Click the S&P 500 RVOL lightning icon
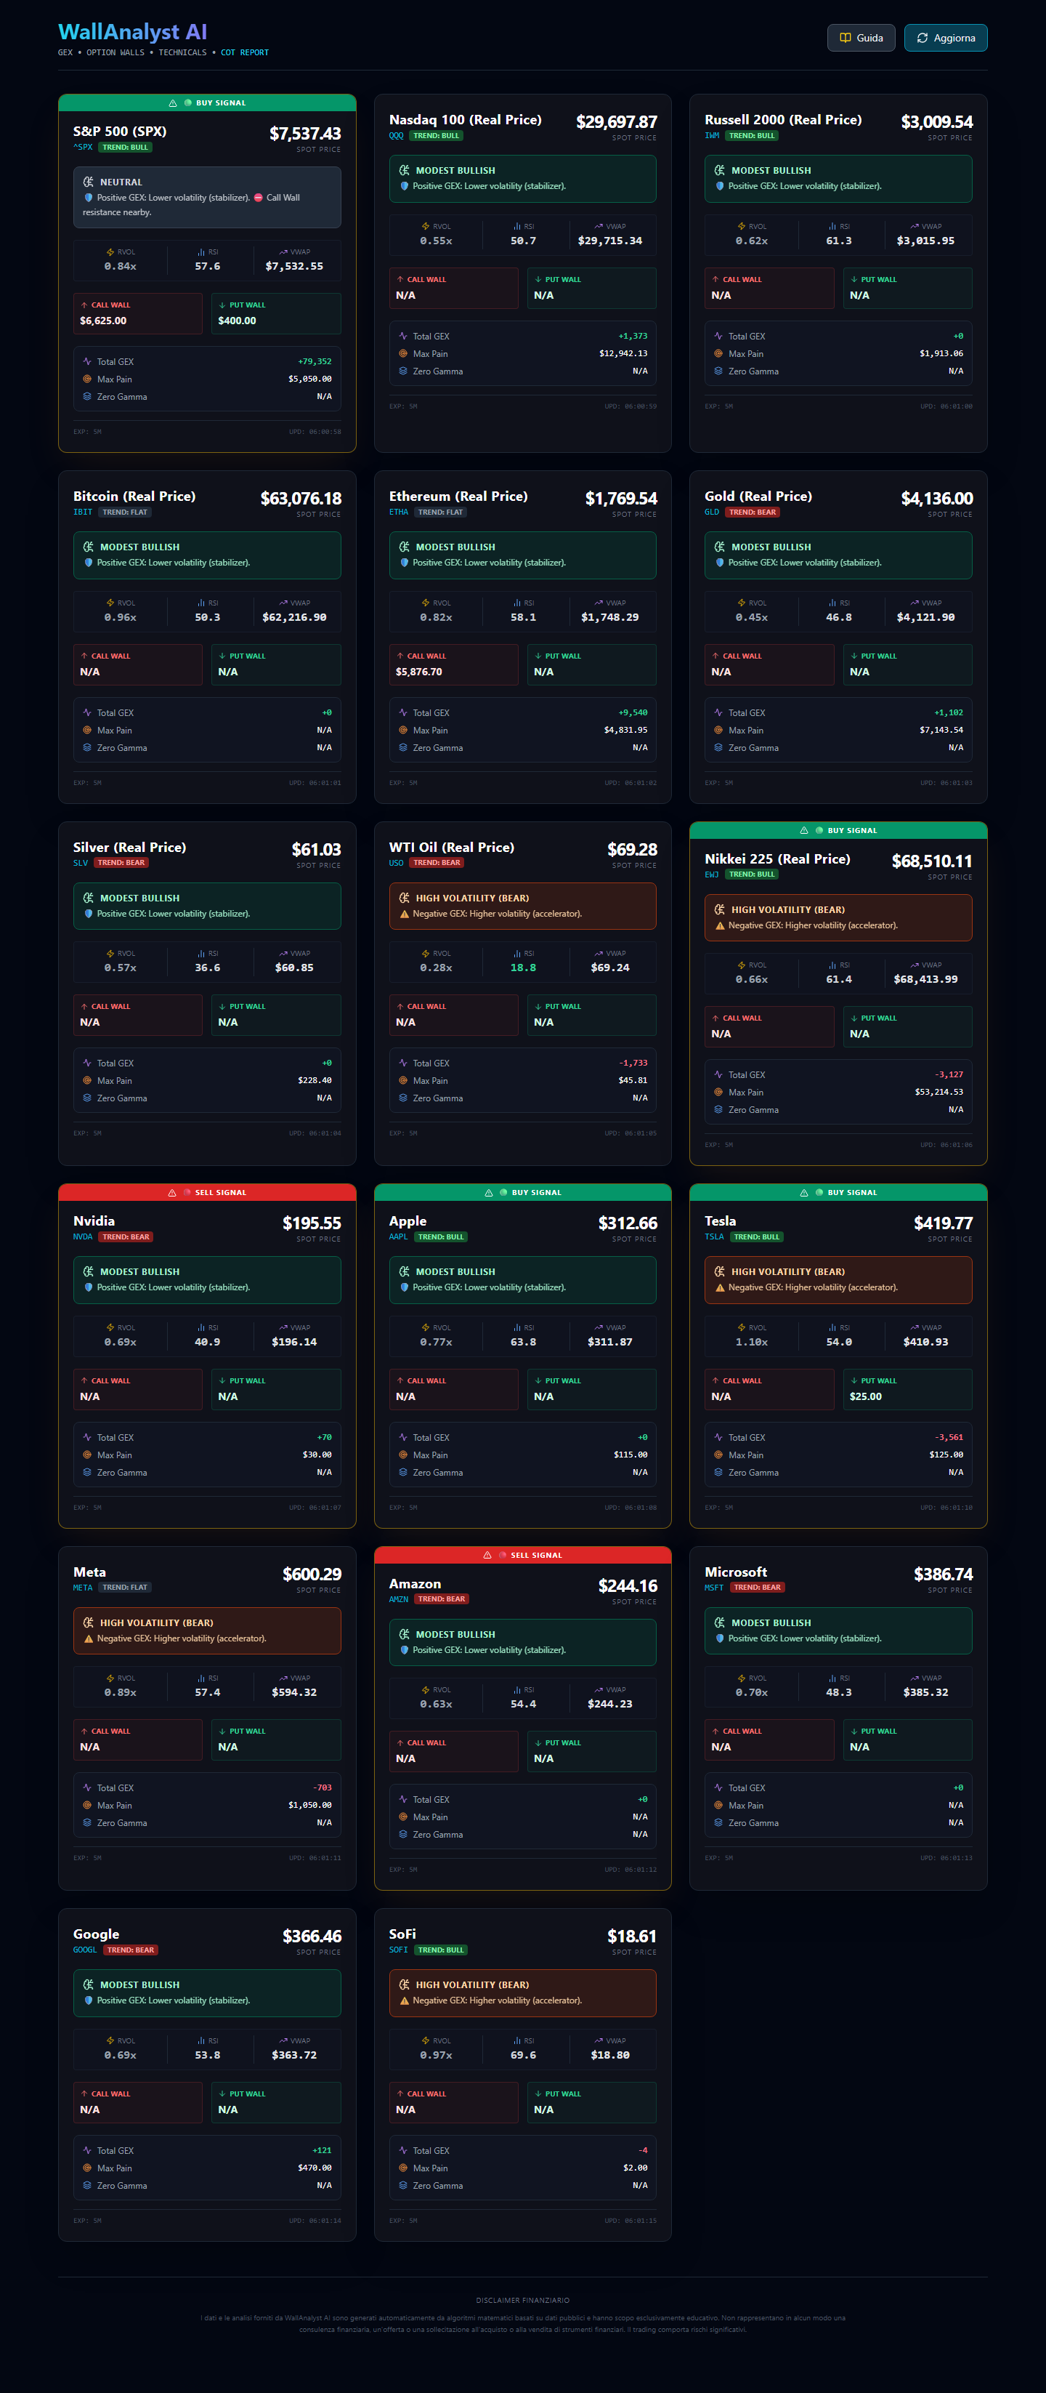1046x2393 pixels. [x=110, y=252]
